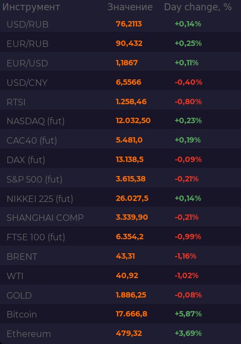Select the USD/RUB instrument row
The width and height of the screenshot is (241, 344).
point(121,24)
